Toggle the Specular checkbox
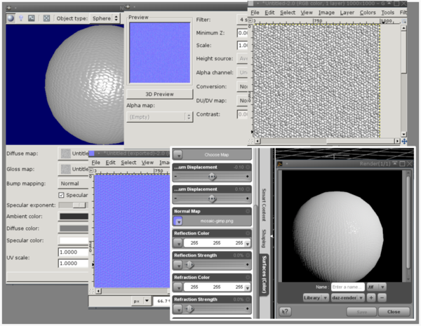This screenshot has height=326, width=421. [61, 195]
